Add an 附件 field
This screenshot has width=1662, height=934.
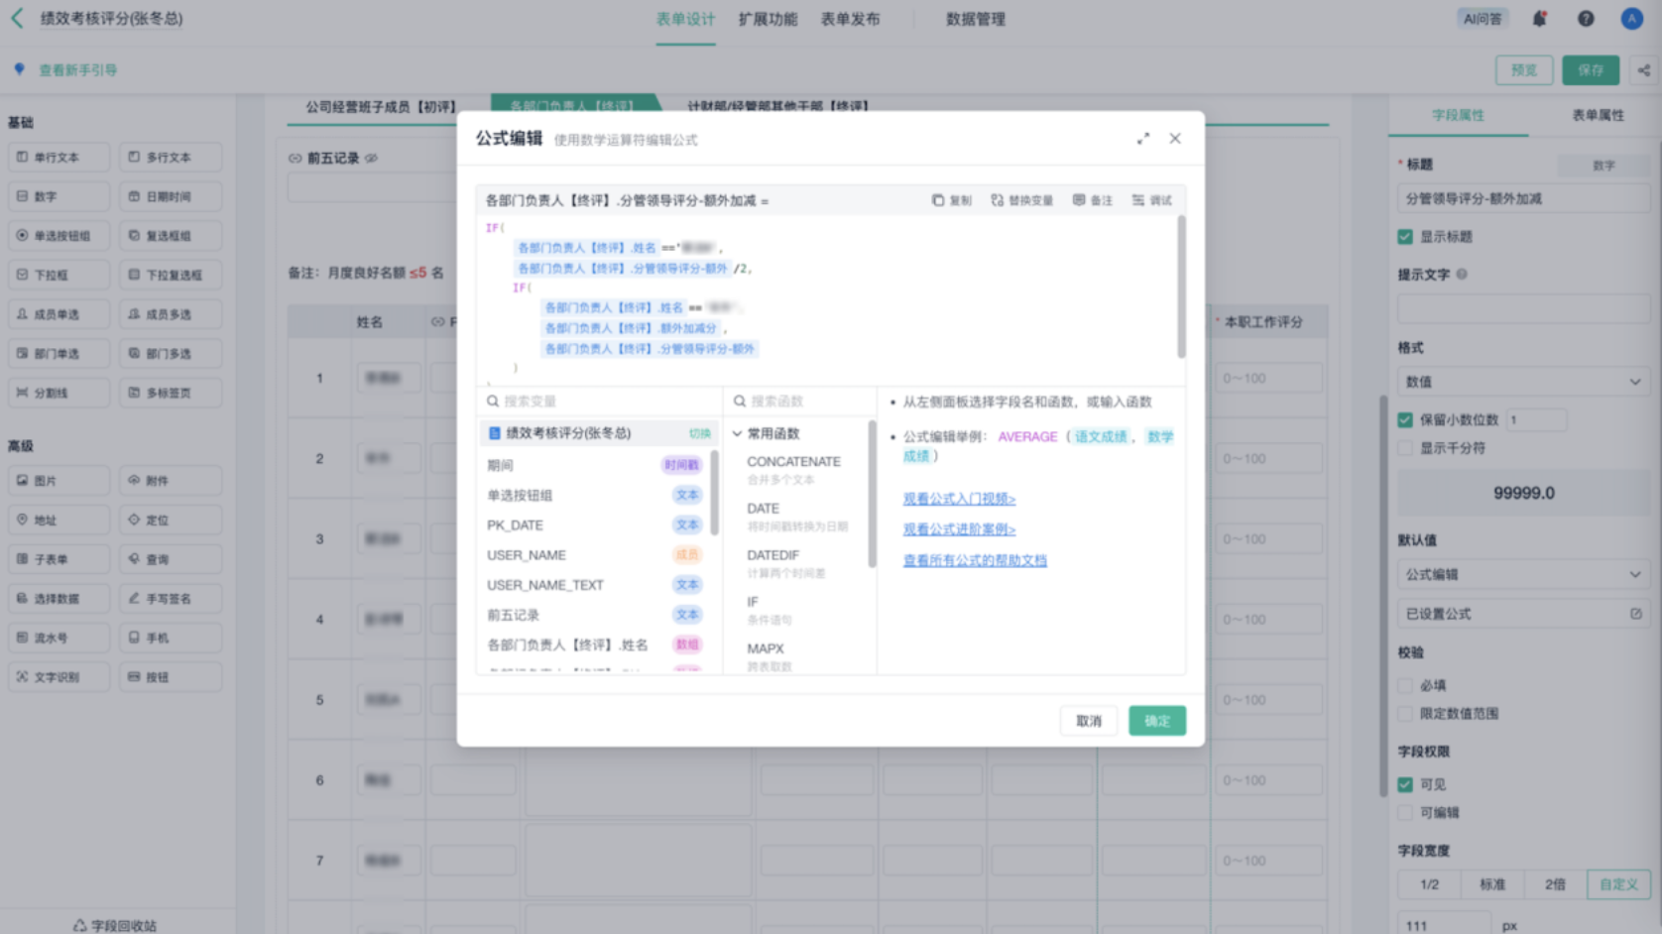coord(171,481)
